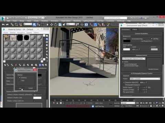Select the first material sample slot
This screenshot has height=123, width=165.
(x=7, y=38)
